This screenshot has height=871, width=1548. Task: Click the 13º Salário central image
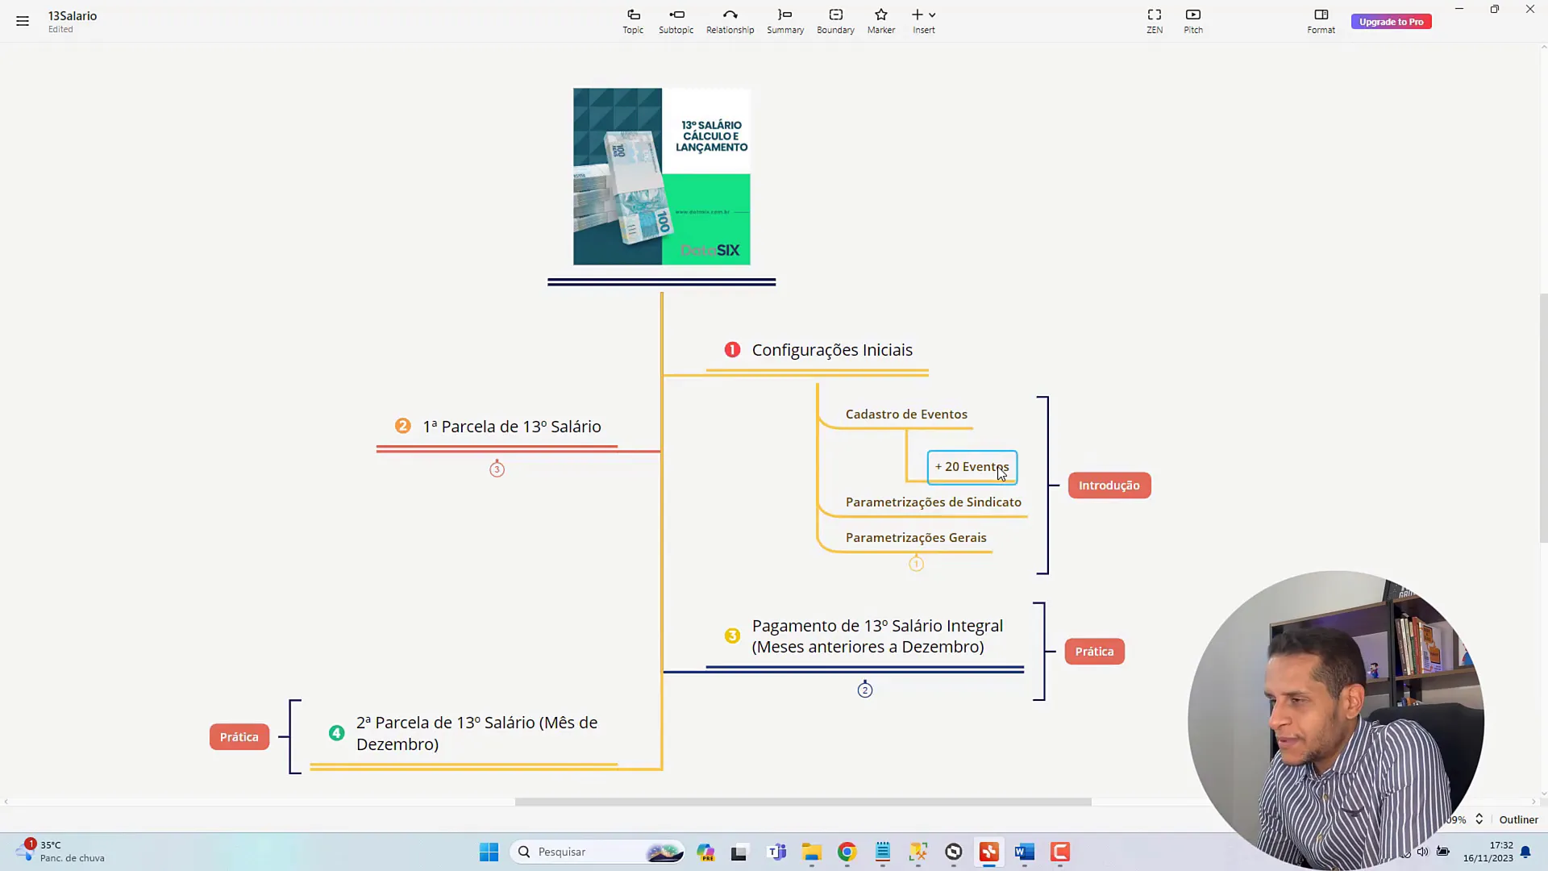[661, 177]
